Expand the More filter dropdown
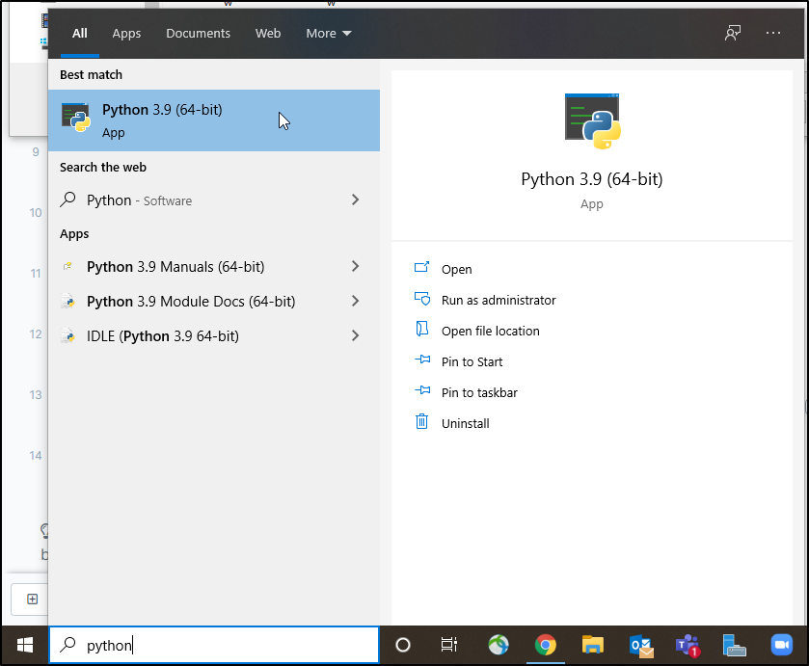Viewport: 809px width, 666px height. pos(328,33)
